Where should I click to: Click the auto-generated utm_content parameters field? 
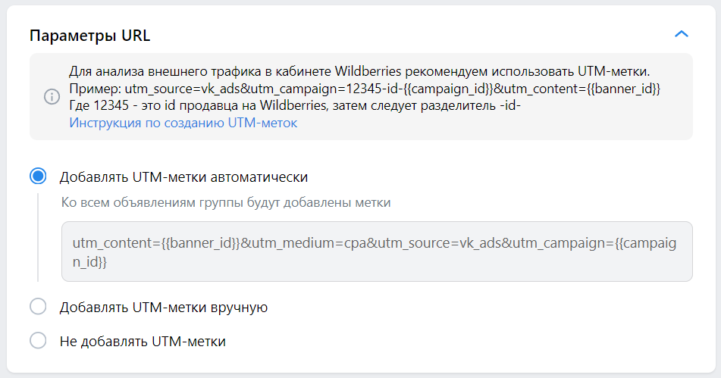pos(377,251)
